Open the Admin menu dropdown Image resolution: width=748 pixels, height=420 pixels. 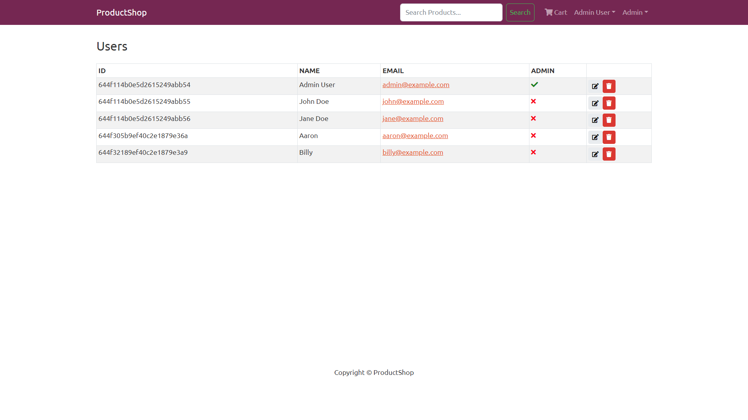coord(635,12)
